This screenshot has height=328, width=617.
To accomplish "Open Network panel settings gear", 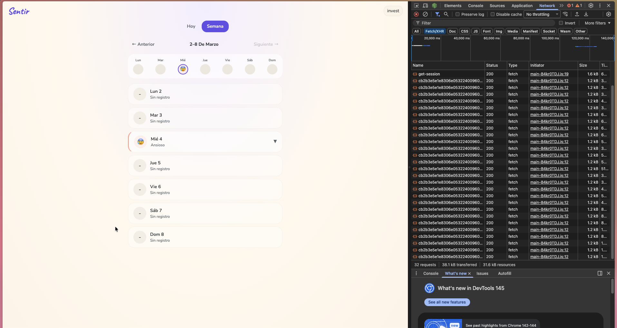I will coord(609,14).
